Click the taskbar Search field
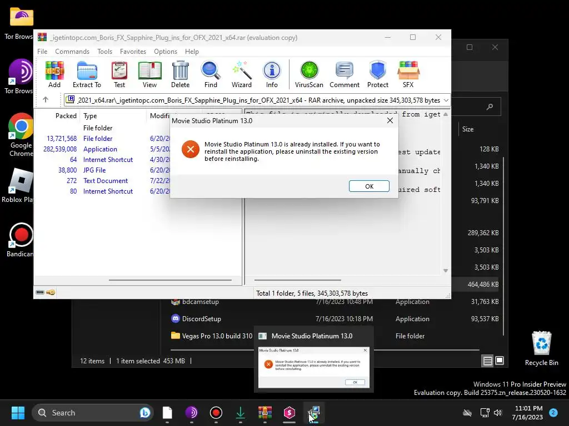 [93, 413]
